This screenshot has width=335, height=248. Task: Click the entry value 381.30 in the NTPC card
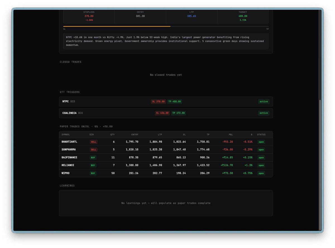pyautogui.click(x=140, y=16)
